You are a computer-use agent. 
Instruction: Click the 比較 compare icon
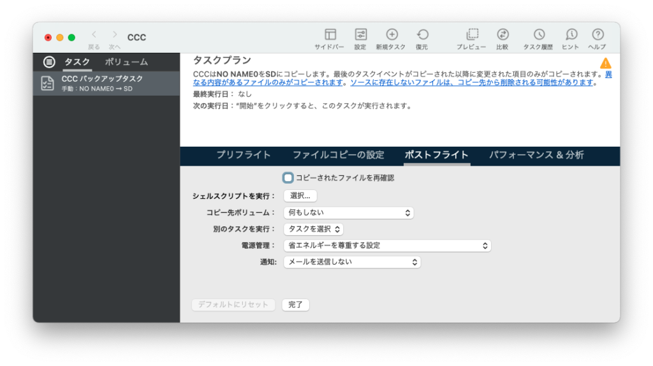[x=503, y=34]
